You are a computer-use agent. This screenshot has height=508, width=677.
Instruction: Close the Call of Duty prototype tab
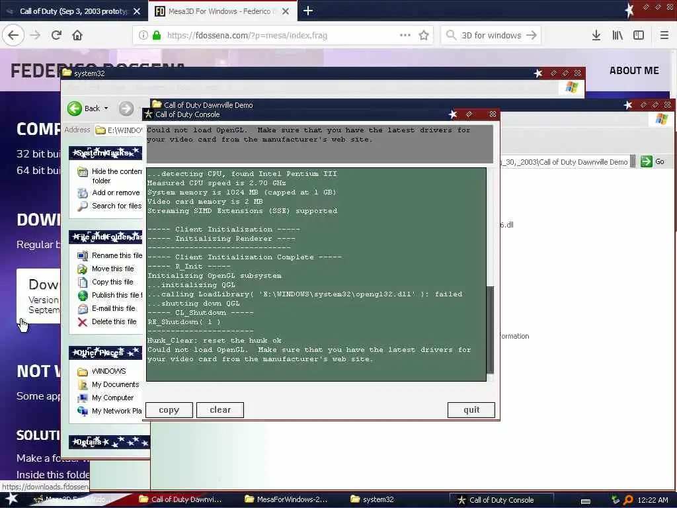click(137, 11)
